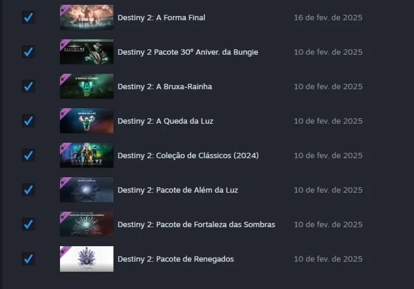Open the Coleção de Clássicos cover image
Viewport: 414px width, 289px height.
coord(87,155)
